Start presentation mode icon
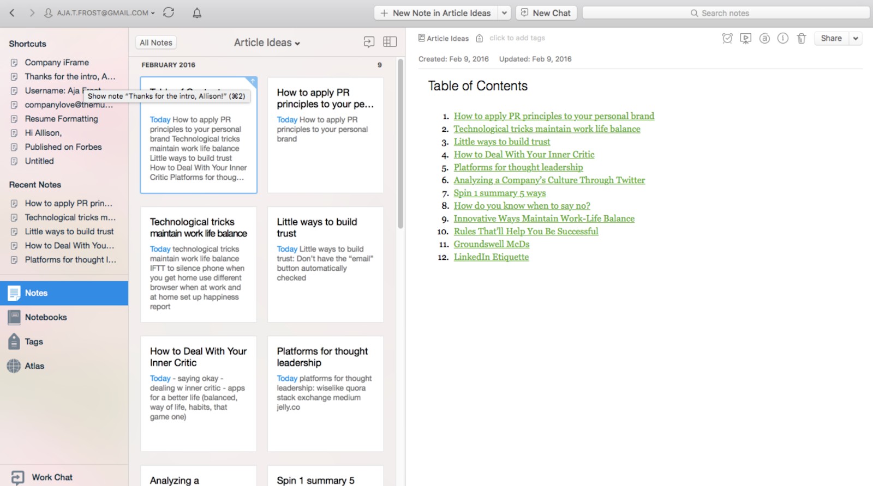This screenshot has height=486, width=873. pos(745,38)
